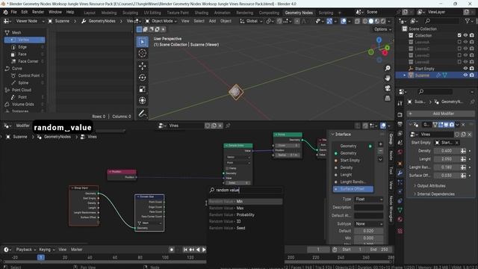Unlink the Vines node group in editor header
The width and height of the screenshot is (478, 269).
[x=220, y=126]
